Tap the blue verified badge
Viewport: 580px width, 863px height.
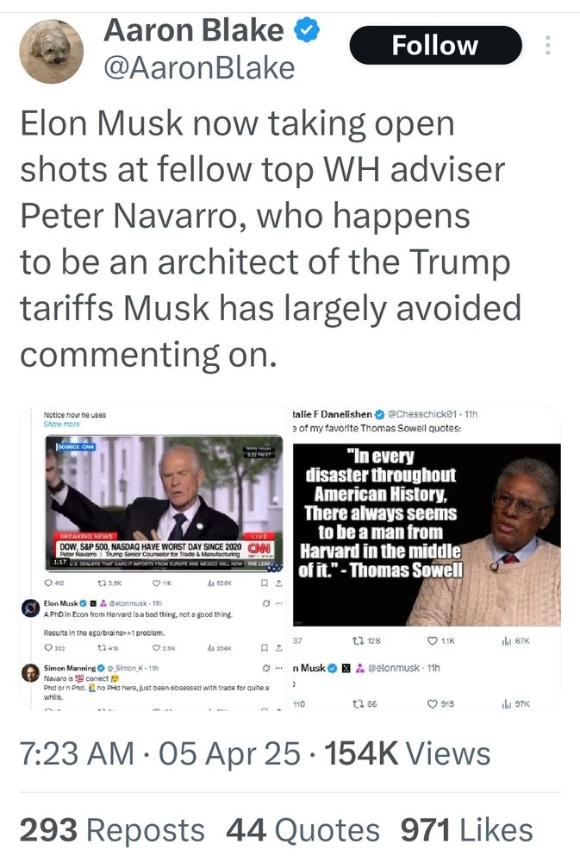pyautogui.click(x=308, y=30)
